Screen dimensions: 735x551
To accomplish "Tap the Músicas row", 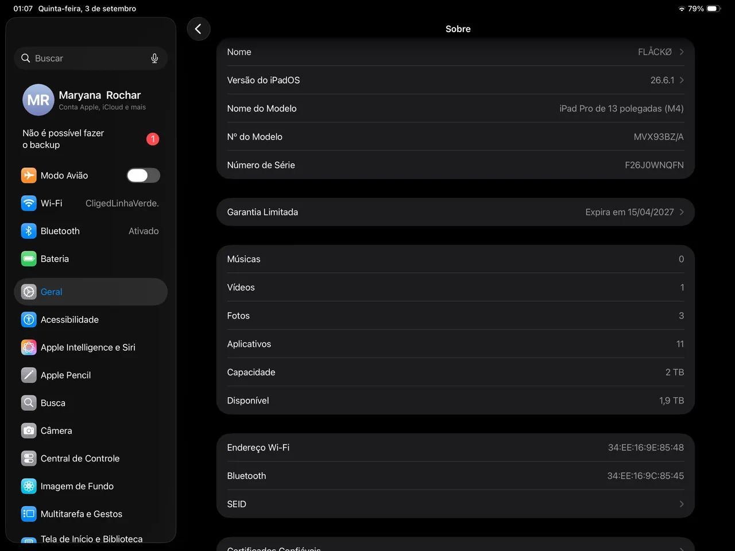I will pos(455,259).
